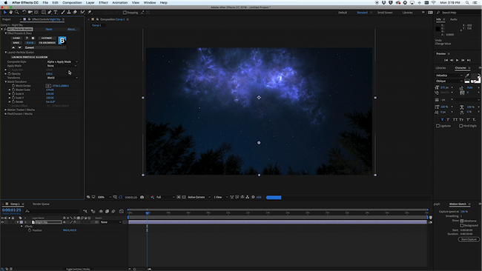Viewport: 482px width, 271px height.
Task: Click LAUNCH PARTICLE ILLUSION button
Action: (30, 57)
